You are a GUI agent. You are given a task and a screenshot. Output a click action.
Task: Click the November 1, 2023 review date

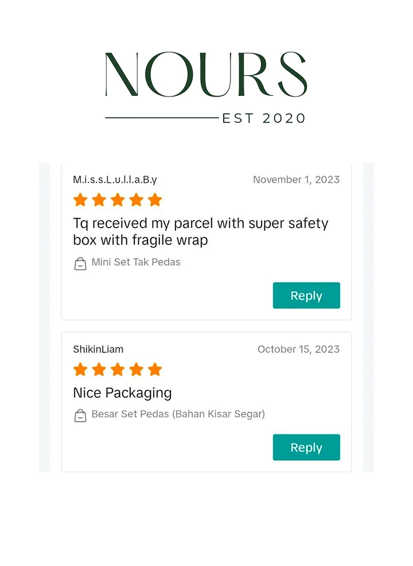pyautogui.click(x=296, y=180)
